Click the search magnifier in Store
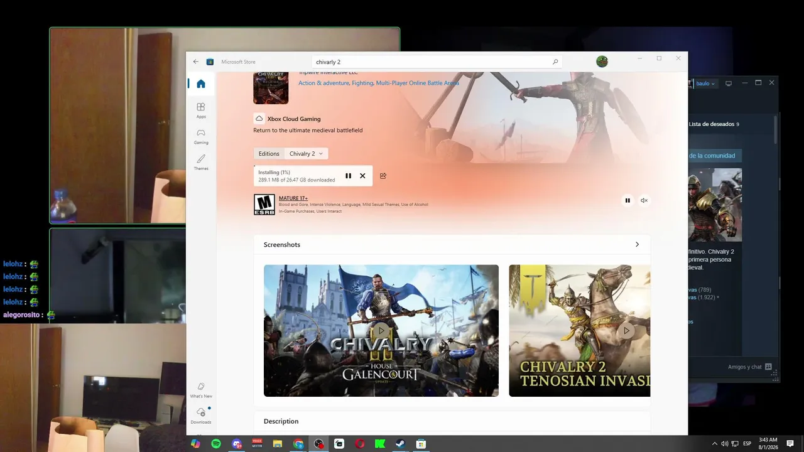 pos(555,62)
